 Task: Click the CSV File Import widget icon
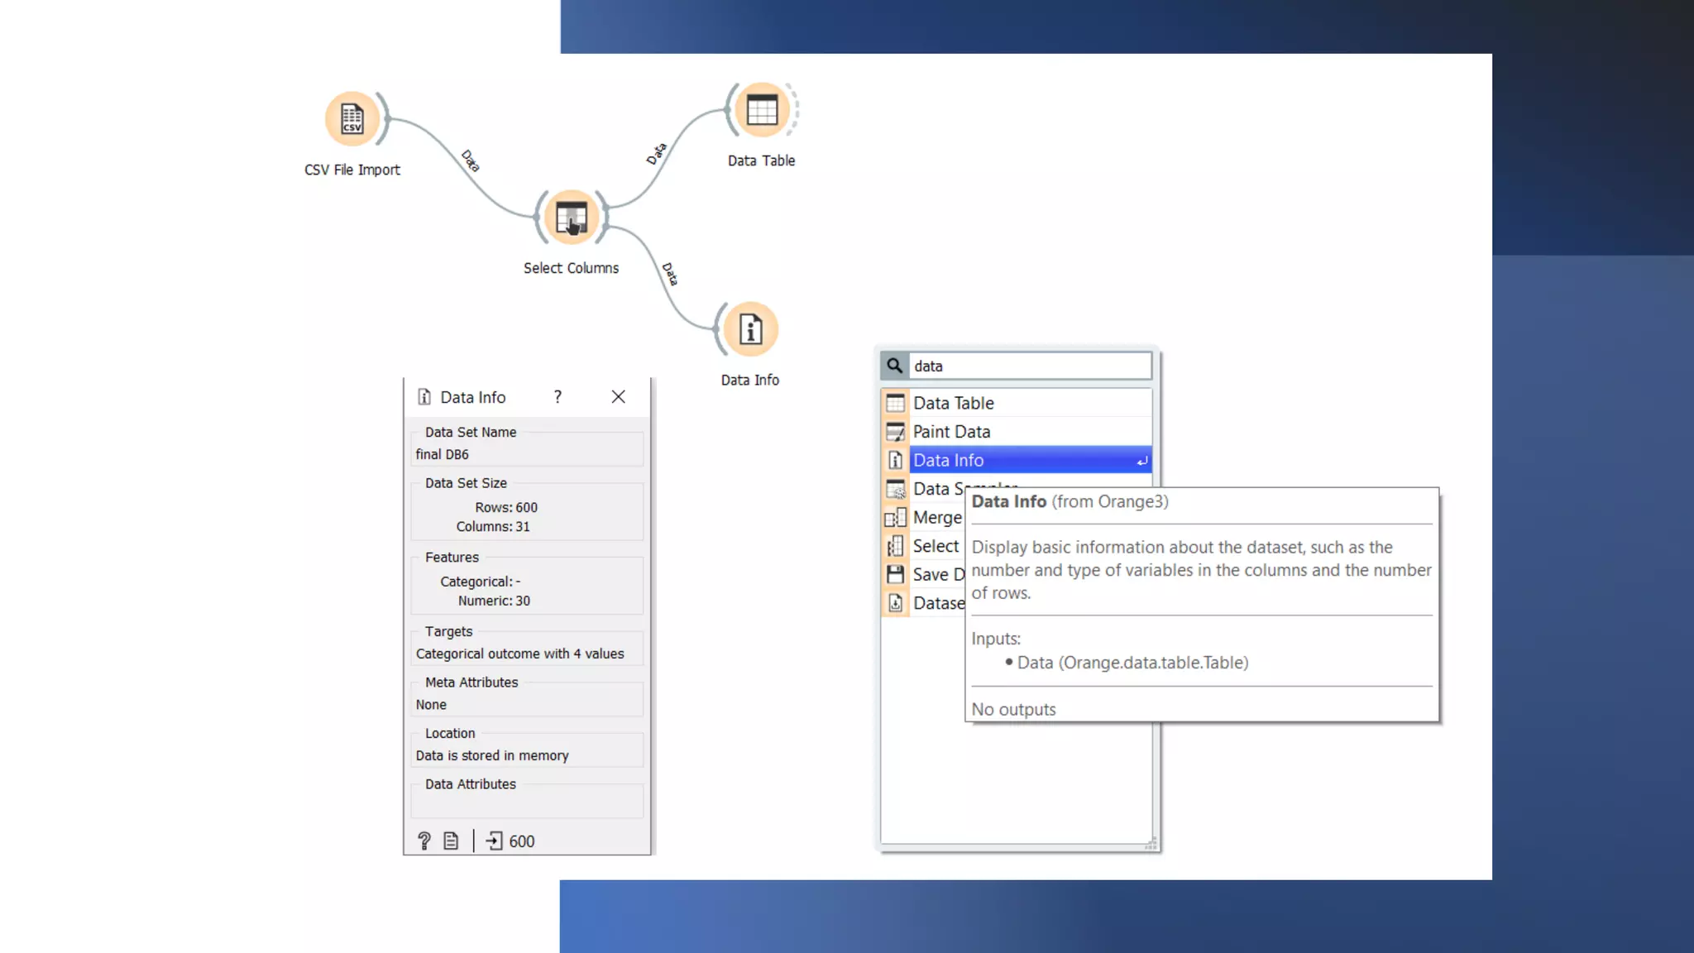[x=352, y=119]
